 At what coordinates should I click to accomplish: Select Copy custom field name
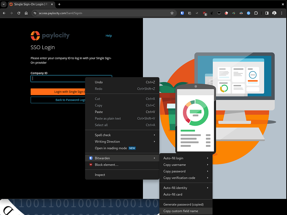point(181,211)
